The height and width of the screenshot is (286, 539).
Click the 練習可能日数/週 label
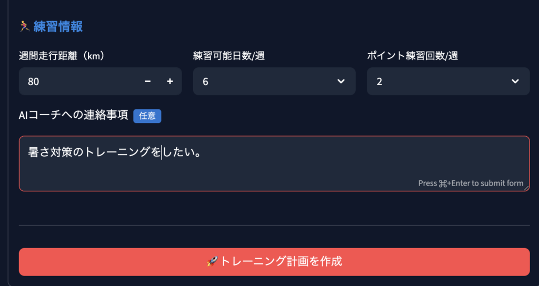[229, 55]
